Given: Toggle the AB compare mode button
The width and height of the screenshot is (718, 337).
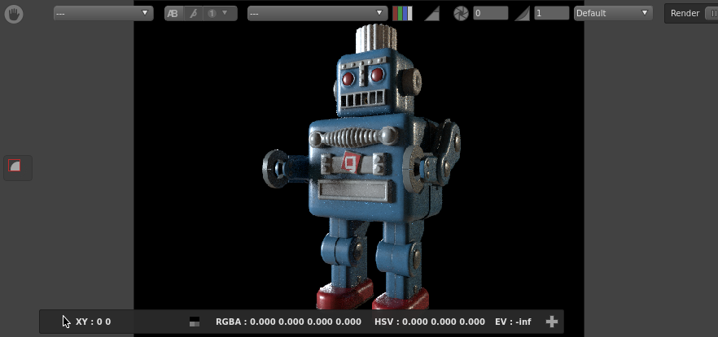Looking at the screenshot, I should (174, 14).
